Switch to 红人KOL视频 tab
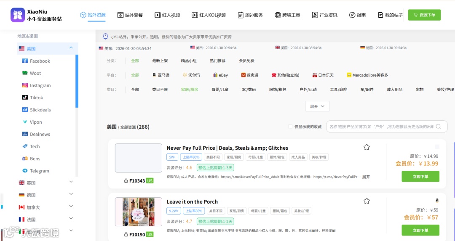 click(209, 15)
